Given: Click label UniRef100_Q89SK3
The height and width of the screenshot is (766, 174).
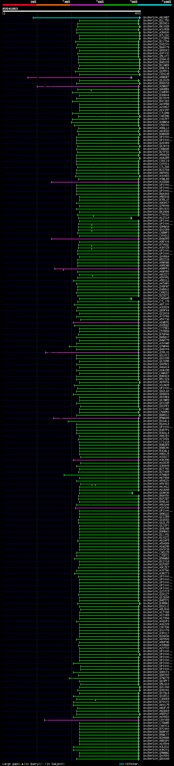Looking at the screenshot, I should [156, 51].
